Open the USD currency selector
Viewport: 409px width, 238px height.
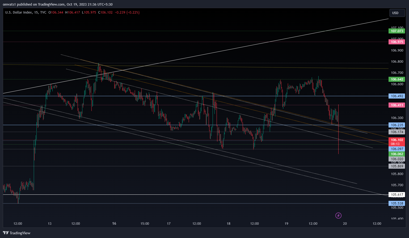(397, 13)
